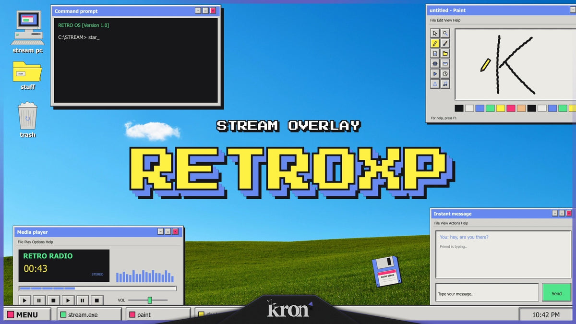Select the brush tool in Paint

coord(445,43)
